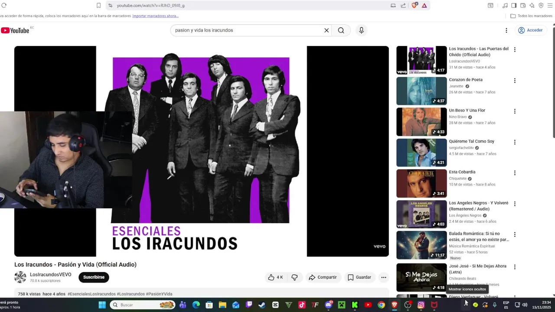
Task: Open the Leo AI sparkle icon
Action: point(532,5)
